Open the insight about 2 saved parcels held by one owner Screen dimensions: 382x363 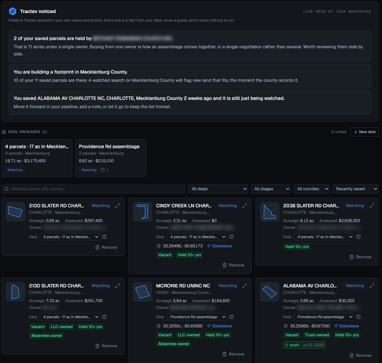click(190, 46)
